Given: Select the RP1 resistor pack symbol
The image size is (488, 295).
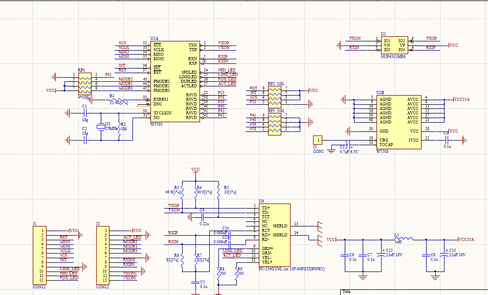Looking at the screenshot, I should [x=84, y=84].
